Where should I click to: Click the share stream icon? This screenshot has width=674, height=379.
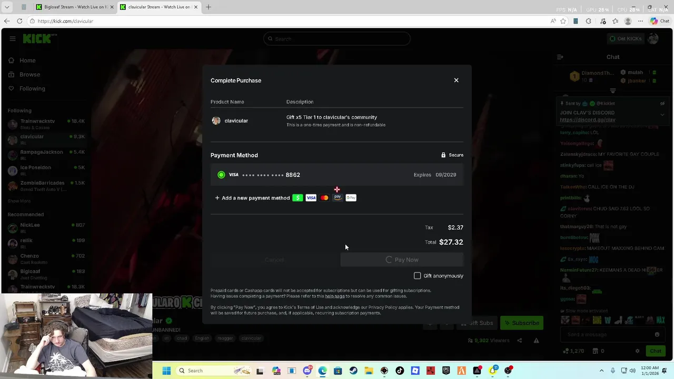coord(519,341)
